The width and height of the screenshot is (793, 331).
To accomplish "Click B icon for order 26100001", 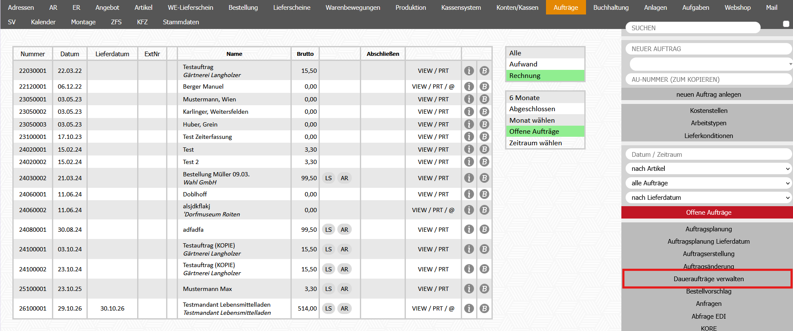I will 484,308.
